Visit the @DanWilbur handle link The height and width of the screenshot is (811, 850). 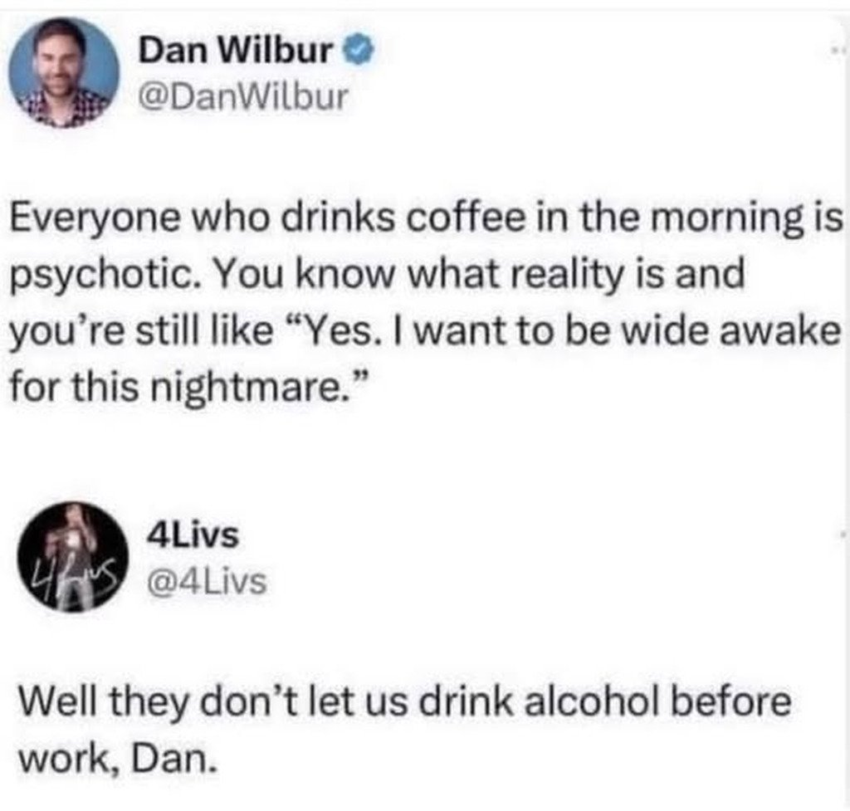[243, 97]
